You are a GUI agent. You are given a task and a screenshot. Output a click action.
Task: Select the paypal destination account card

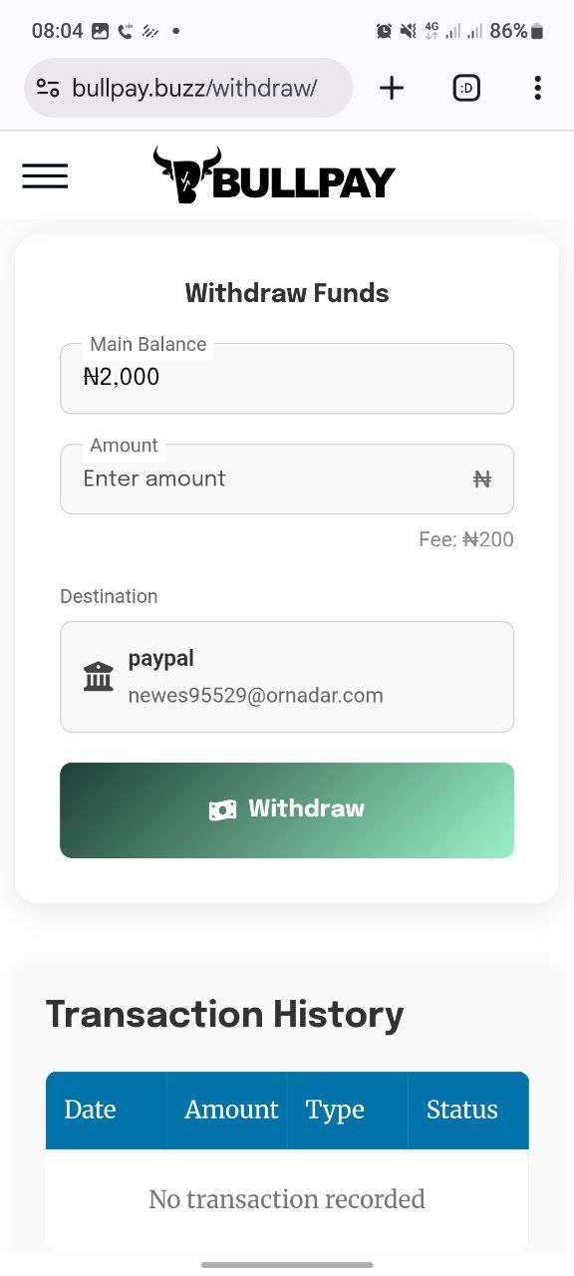pos(287,677)
